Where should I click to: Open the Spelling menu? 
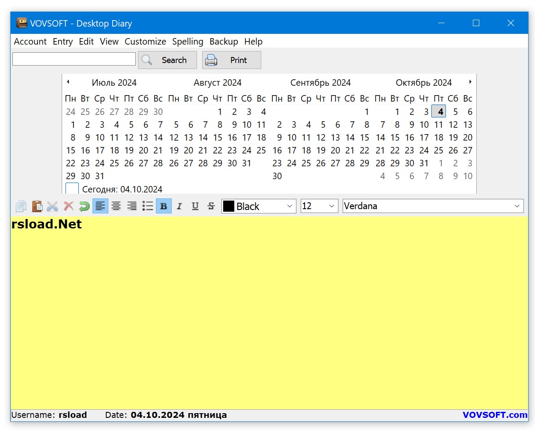click(x=188, y=42)
